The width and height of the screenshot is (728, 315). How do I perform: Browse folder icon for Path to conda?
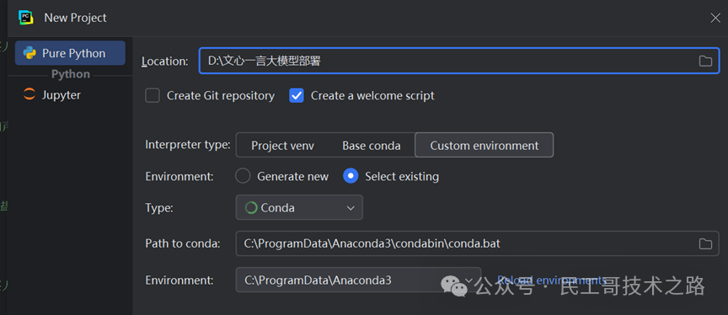705,244
